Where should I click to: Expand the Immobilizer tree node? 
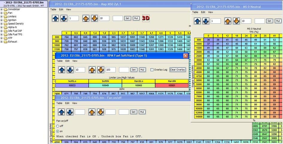(x=2, y=9)
